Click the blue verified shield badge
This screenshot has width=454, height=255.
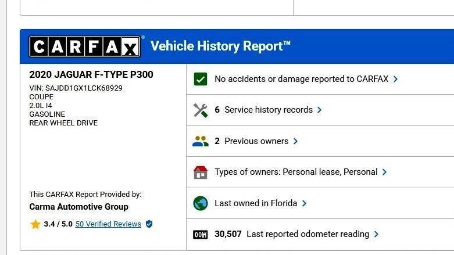pyautogui.click(x=149, y=224)
